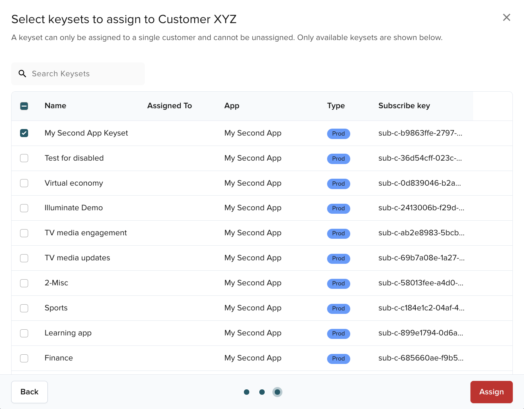Jump to the second step dot

262,392
